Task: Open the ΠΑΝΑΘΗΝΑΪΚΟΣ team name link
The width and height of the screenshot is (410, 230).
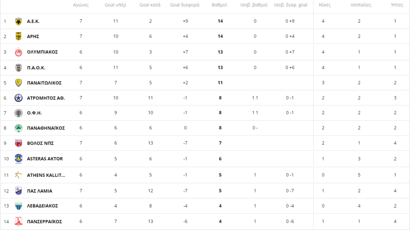Action: click(x=46, y=128)
